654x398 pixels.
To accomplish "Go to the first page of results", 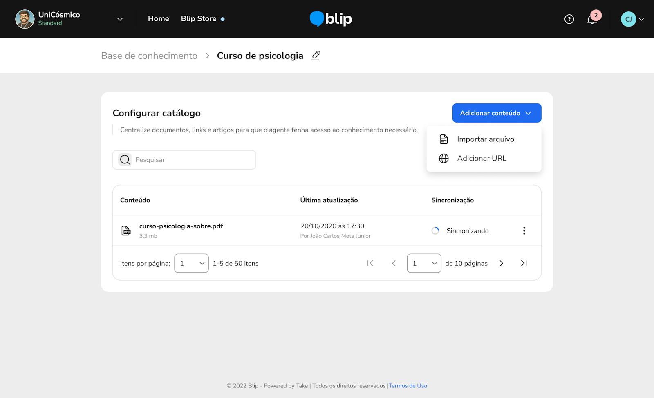I will (370, 263).
